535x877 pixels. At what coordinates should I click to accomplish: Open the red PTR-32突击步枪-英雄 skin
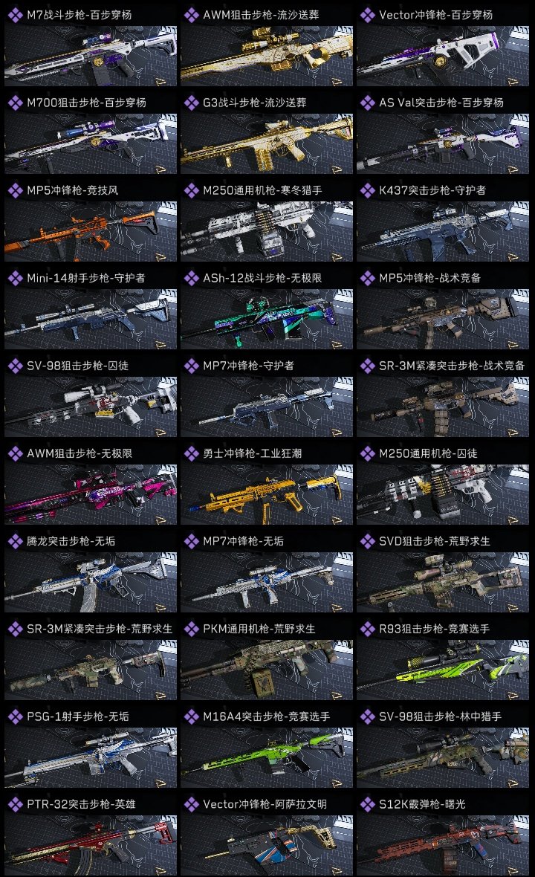click(91, 846)
